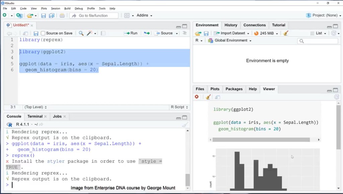Close the Terminal tab
Viewport: 343px width, 194px height.
pos(45,117)
